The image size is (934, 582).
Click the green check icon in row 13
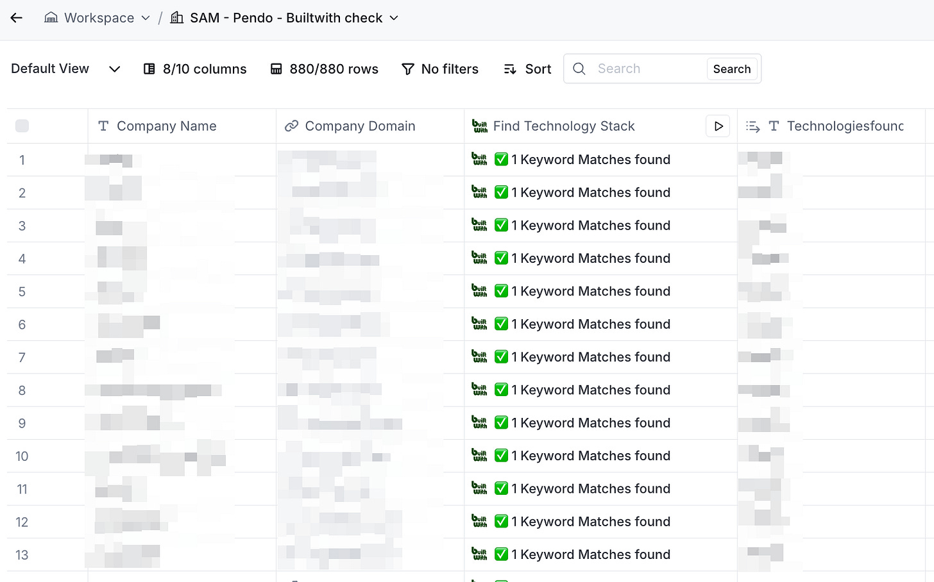pos(502,554)
